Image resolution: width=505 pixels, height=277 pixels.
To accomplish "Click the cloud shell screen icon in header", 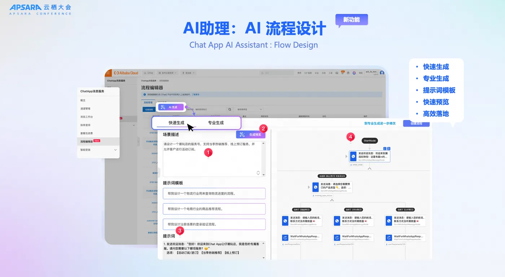I will [x=337, y=73].
